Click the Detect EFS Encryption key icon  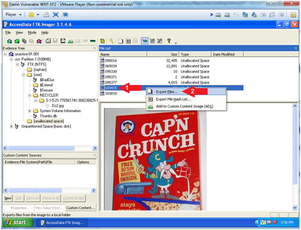(x=111, y=41)
